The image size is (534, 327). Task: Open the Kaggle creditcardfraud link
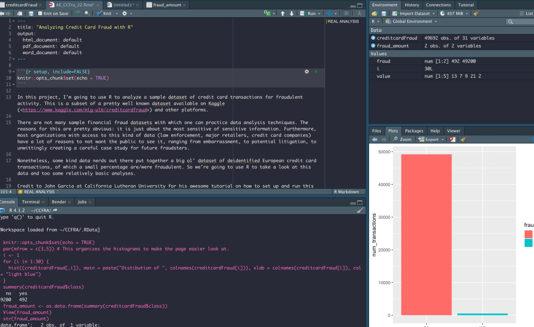(86, 110)
